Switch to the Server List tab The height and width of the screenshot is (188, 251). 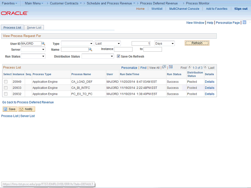pos(34,27)
